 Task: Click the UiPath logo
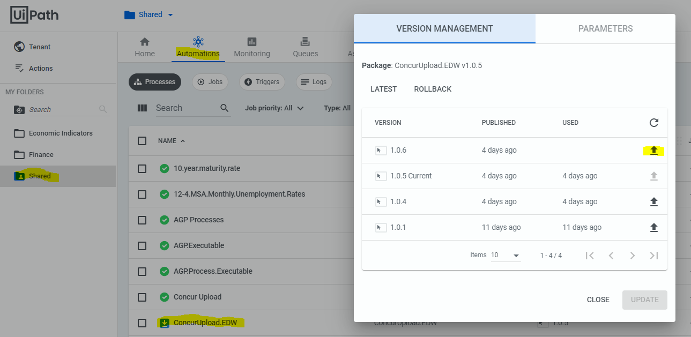[x=34, y=14]
